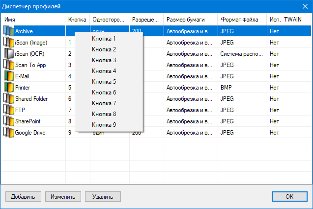Click the Scan To App profile icon
Image resolution: width=313 pixels, height=209 pixels.
[x=9, y=65]
